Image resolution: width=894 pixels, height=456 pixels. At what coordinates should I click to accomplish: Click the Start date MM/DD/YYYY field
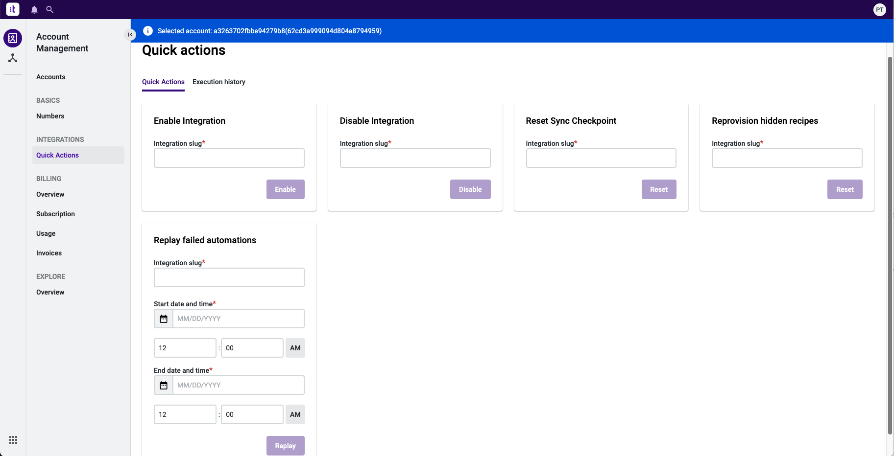pos(239,319)
